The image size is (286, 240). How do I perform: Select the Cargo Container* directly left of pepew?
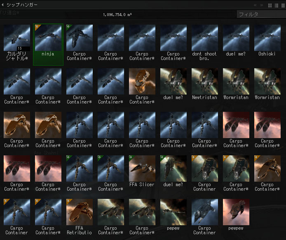142,217
